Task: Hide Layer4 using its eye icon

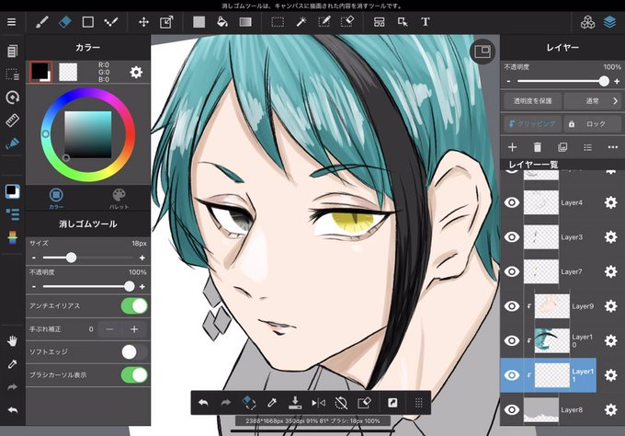Action: tap(512, 202)
